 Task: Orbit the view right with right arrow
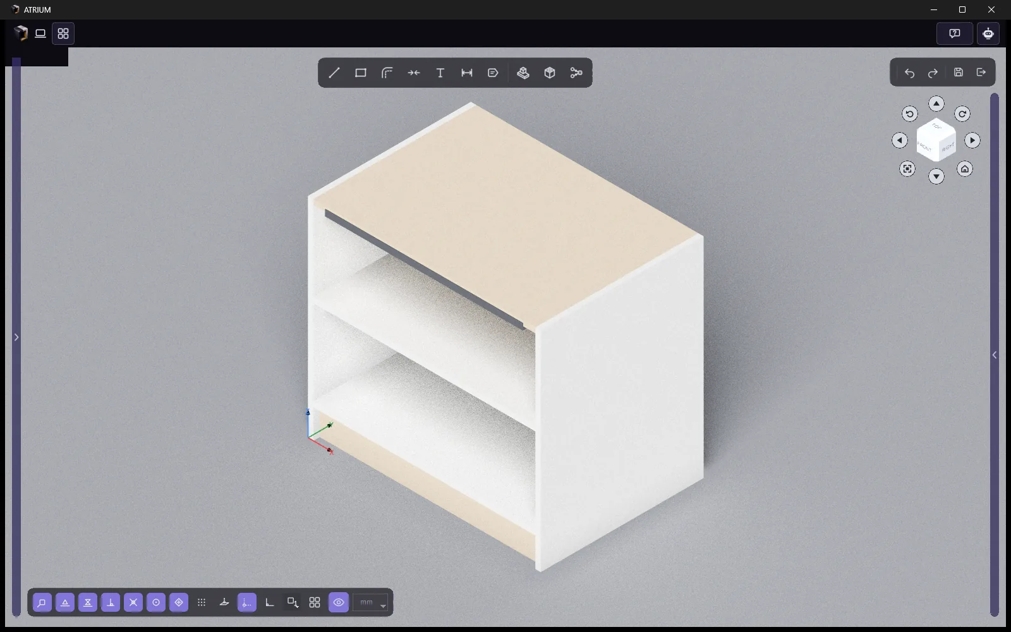pos(972,140)
